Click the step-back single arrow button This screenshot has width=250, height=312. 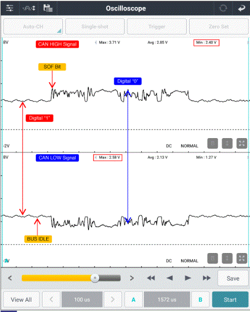coord(170,278)
